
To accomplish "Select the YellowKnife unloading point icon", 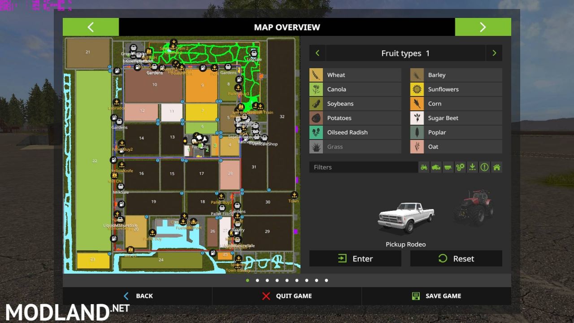I will coord(122,165).
